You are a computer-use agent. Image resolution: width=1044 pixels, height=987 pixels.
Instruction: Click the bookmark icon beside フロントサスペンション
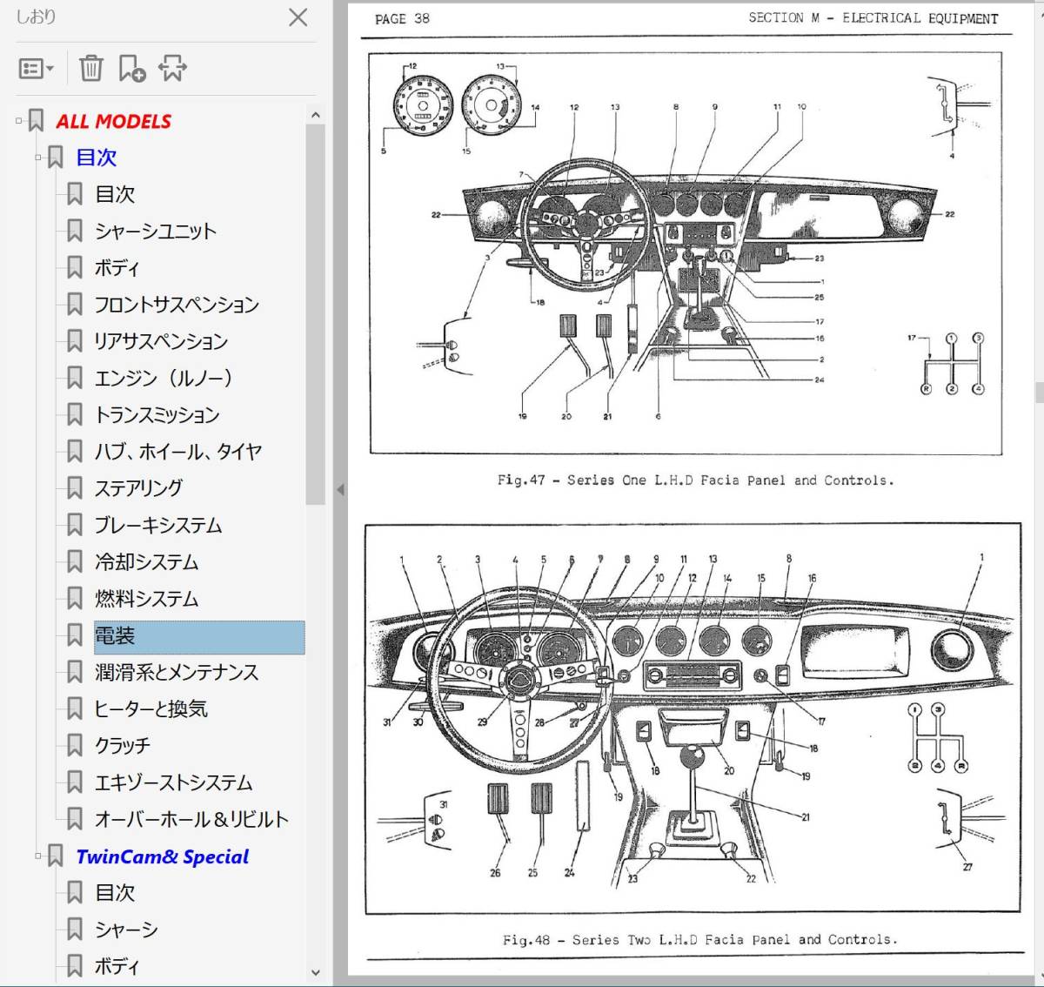[x=75, y=305]
